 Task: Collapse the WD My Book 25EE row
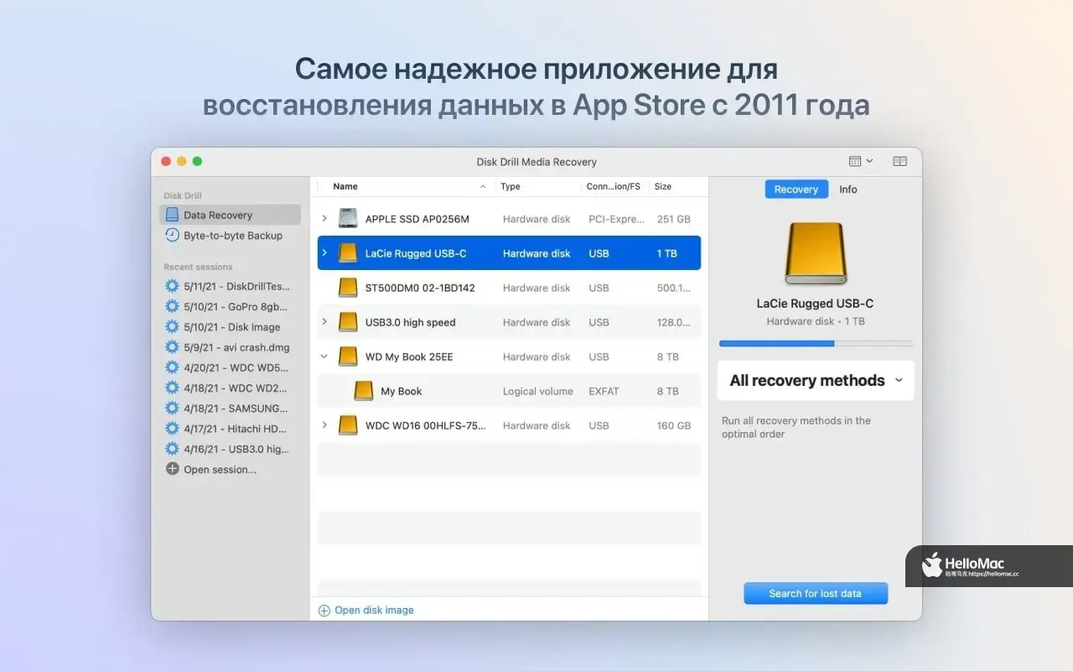point(324,356)
